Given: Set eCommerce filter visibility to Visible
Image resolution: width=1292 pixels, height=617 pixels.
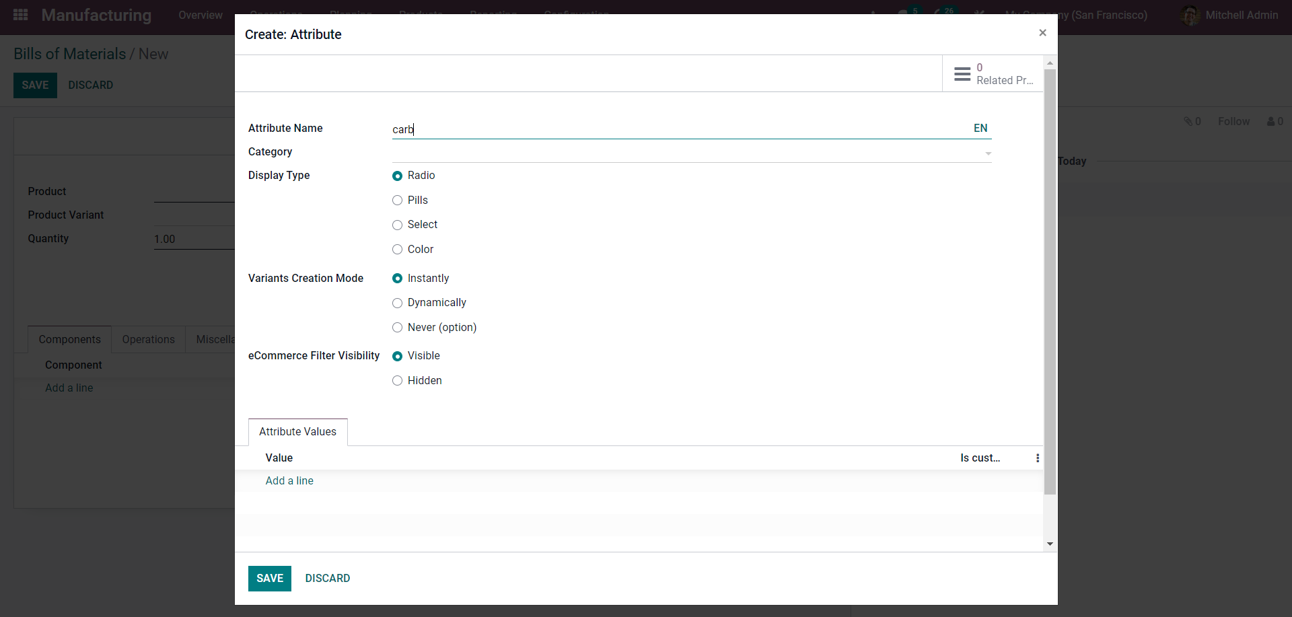Looking at the screenshot, I should [x=397, y=356].
